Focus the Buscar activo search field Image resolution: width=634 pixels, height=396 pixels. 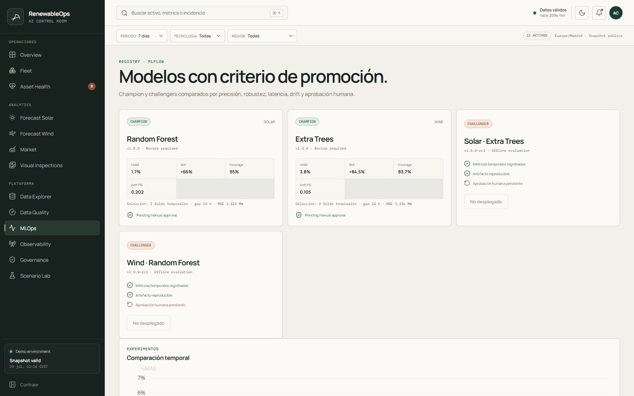tap(202, 13)
